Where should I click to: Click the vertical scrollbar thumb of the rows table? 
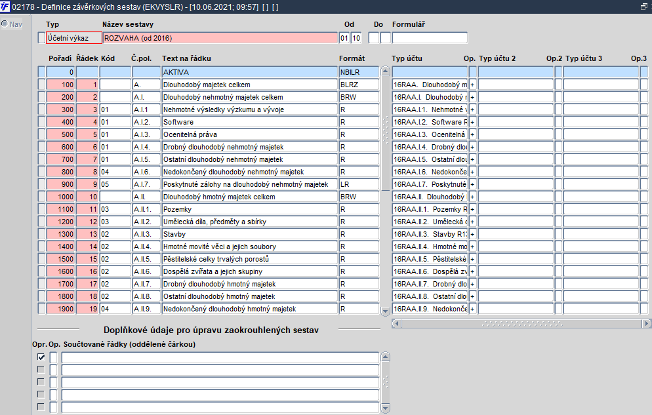pos(385,133)
